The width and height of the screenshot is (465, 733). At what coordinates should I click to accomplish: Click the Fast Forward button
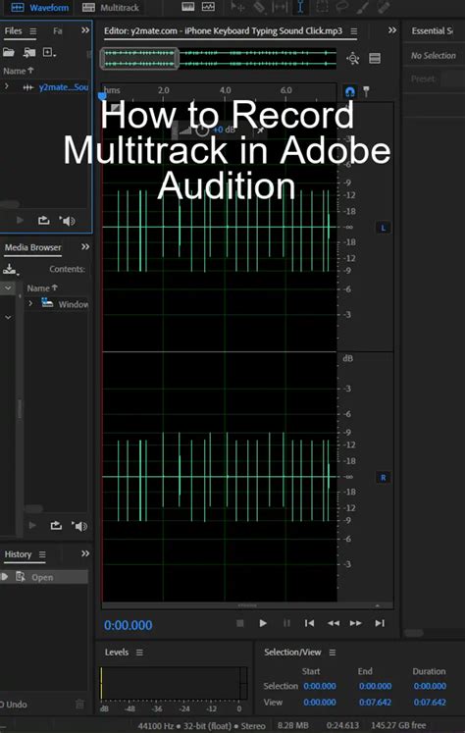(356, 623)
